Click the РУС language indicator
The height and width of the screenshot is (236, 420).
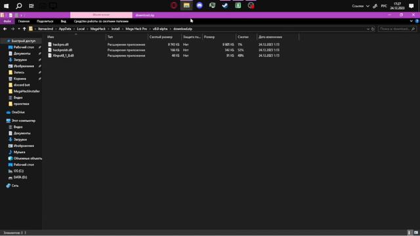point(384,6)
